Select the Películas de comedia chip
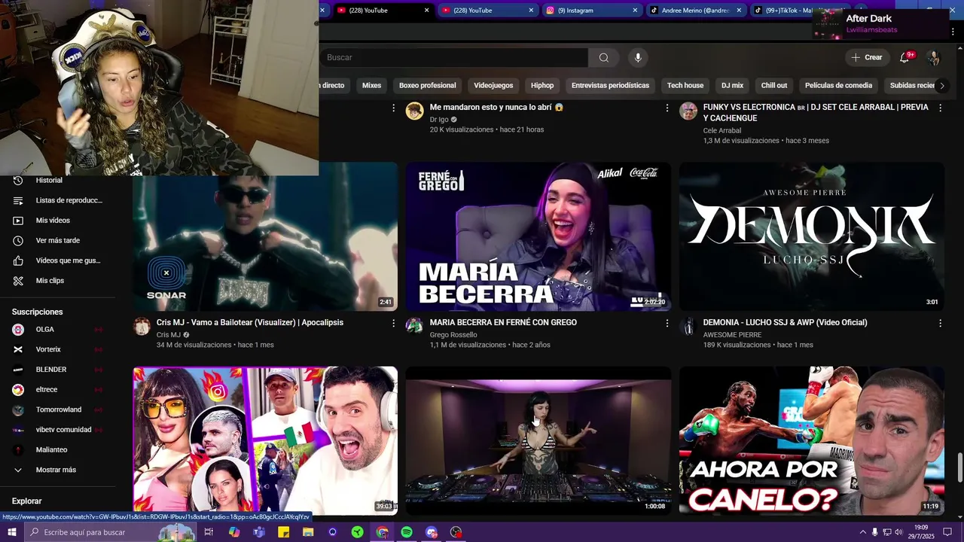Image resolution: width=964 pixels, height=542 pixels. point(838,86)
